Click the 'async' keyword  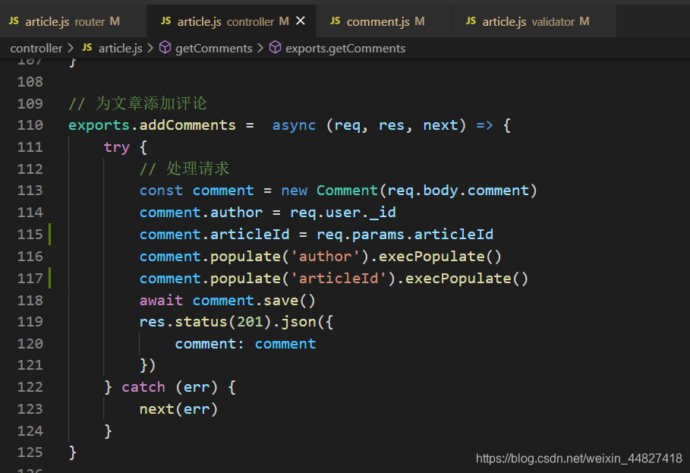coord(294,125)
